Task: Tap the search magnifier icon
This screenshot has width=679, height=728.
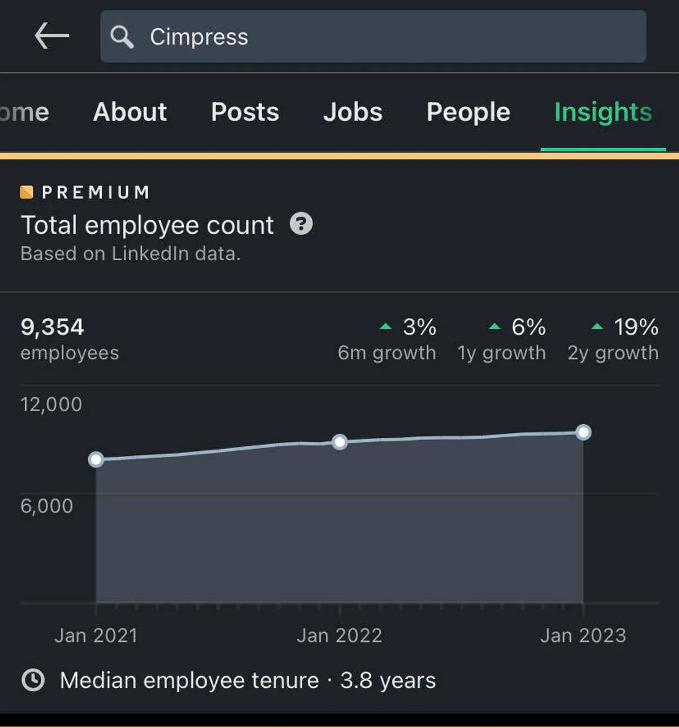Action: [x=122, y=37]
